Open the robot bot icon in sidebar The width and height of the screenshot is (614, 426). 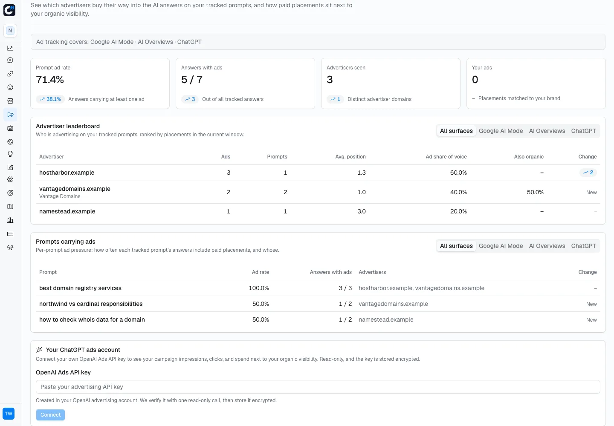(x=10, y=128)
